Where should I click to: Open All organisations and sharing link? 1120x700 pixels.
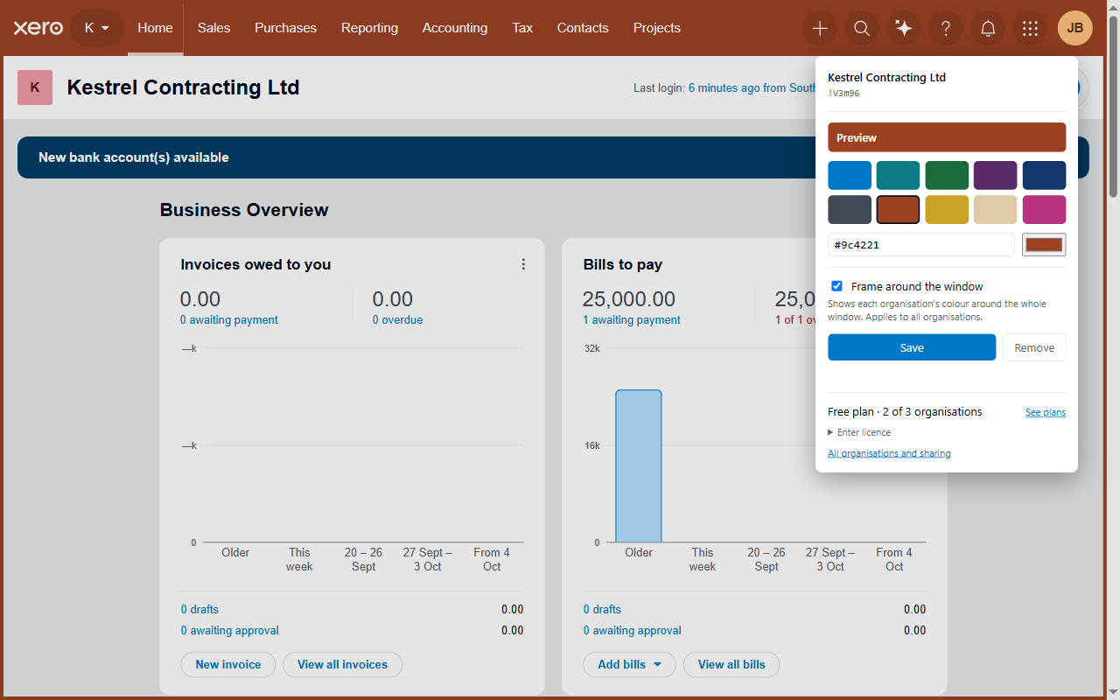(x=889, y=453)
